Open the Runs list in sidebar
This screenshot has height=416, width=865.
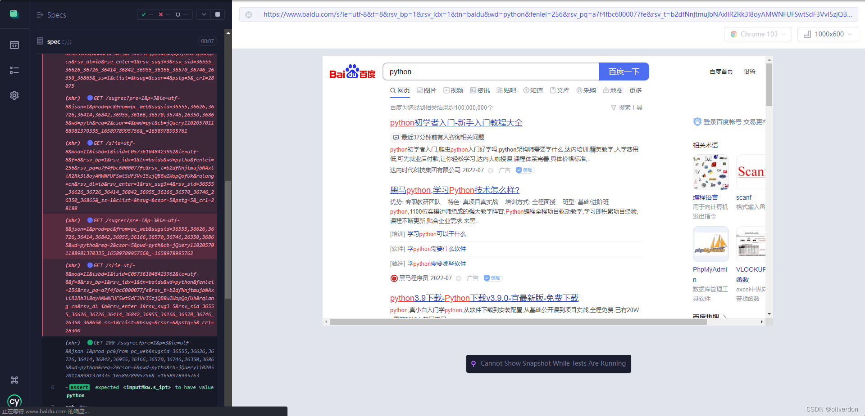point(14,70)
